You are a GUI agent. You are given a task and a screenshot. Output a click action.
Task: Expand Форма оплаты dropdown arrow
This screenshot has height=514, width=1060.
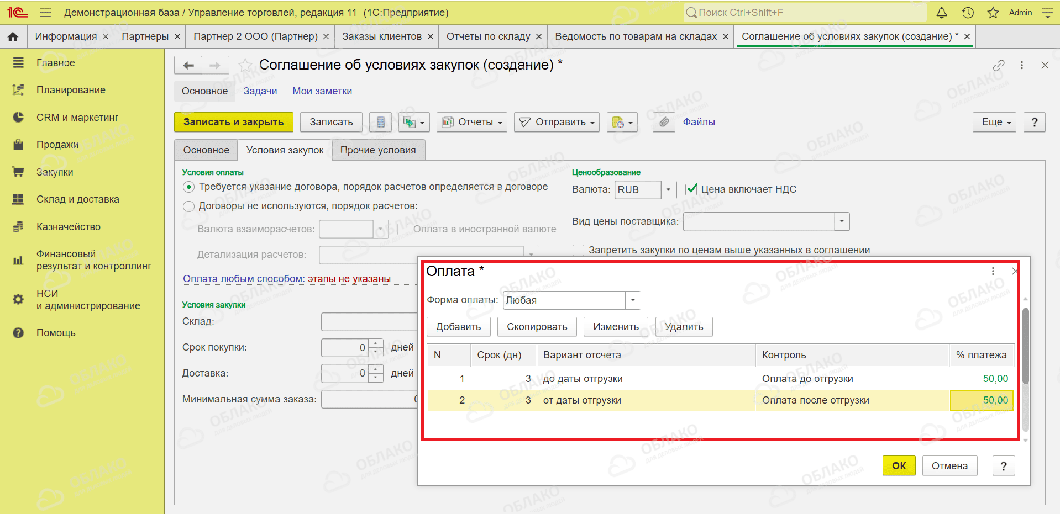(x=633, y=300)
